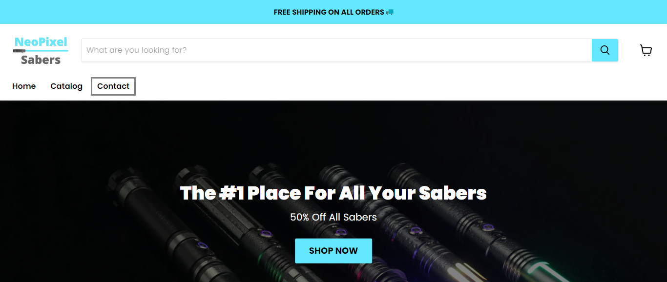This screenshot has height=282, width=667.
Task: Open the shopping cart
Action: click(x=646, y=50)
